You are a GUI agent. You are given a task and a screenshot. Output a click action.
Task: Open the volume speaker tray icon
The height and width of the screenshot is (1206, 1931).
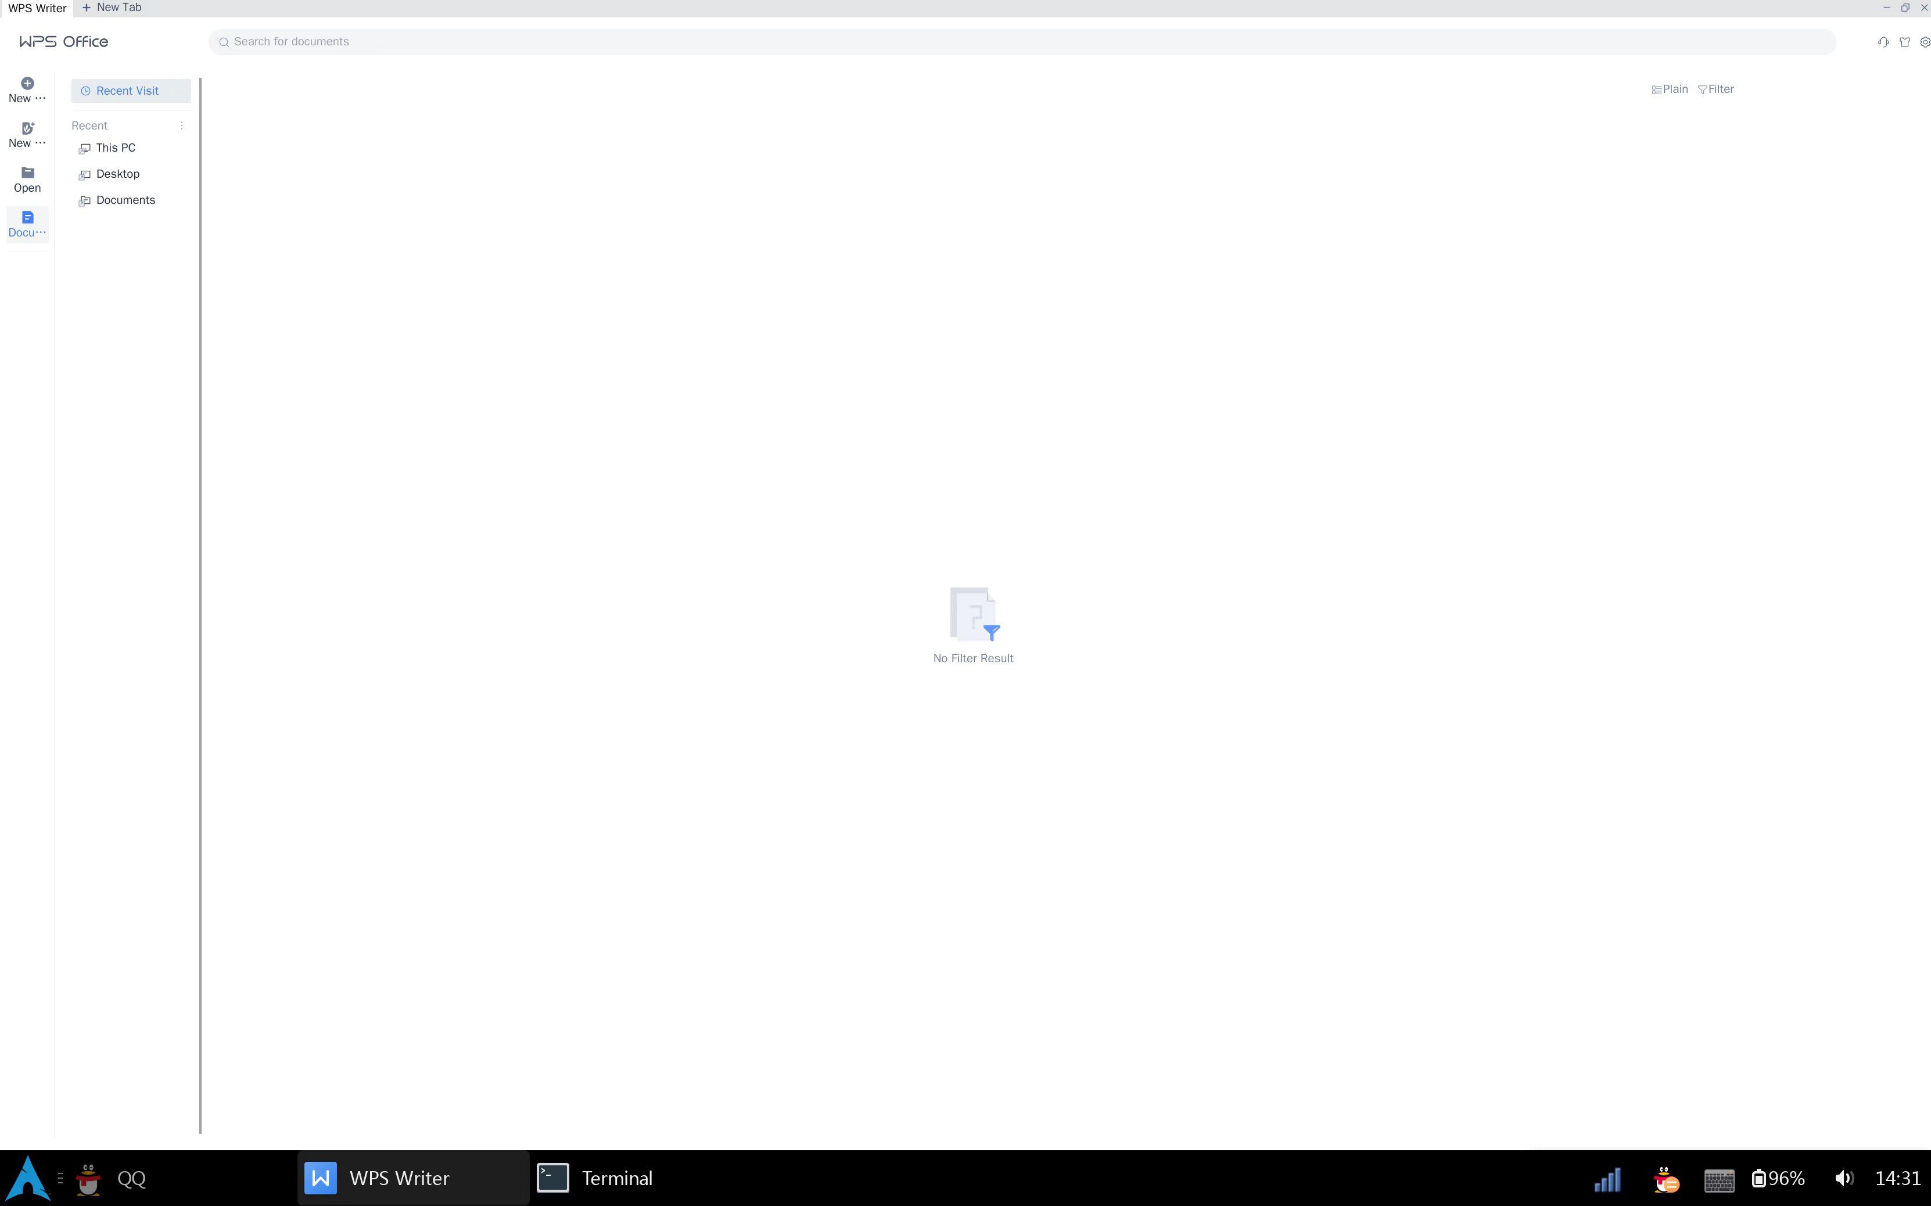tap(1843, 1179)
